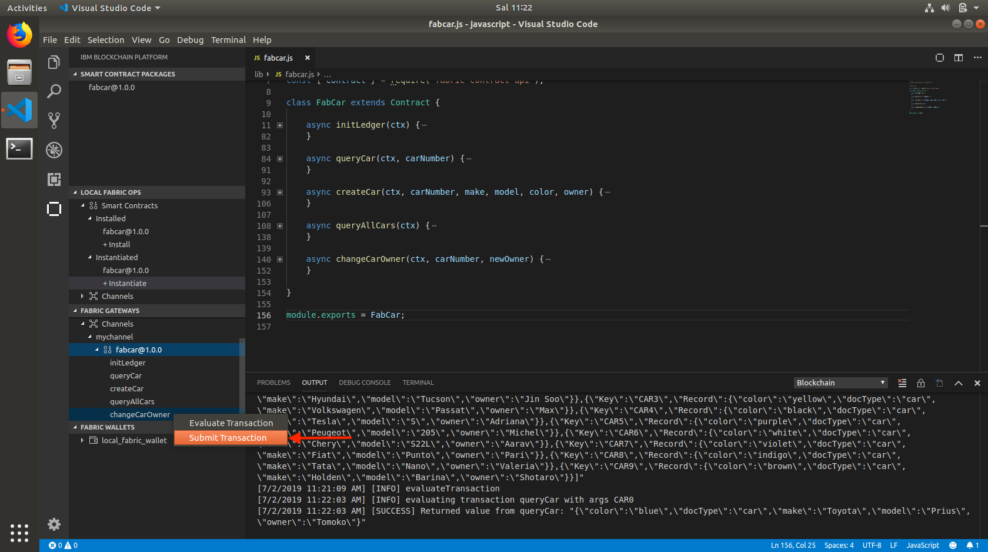Image resolution: width=988 pixels, height=552 pixels.
Task: Show errors and warnings count
Action: [63, 546]
